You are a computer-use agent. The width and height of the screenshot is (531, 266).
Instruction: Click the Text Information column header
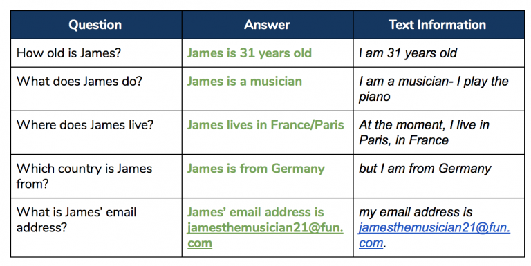point(439,25)
